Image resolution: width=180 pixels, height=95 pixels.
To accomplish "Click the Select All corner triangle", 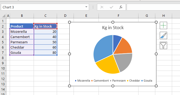I will (4, 16).
